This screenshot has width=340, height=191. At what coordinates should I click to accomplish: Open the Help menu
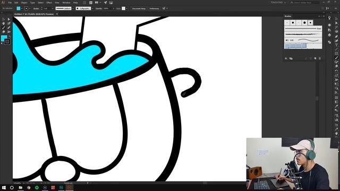(x=75, y=3)
